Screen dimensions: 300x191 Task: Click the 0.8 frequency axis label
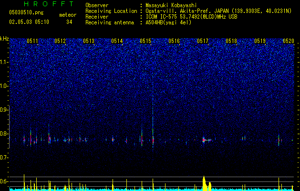[3, 134]
